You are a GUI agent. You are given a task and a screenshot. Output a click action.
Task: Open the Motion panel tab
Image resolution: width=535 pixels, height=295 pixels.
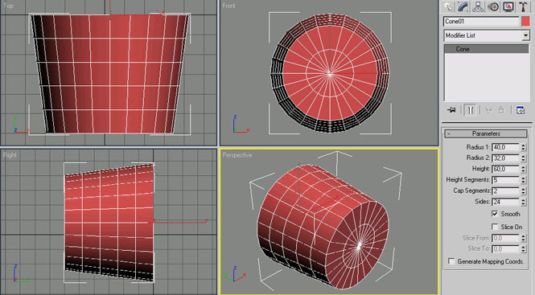[x=493, y=6]
